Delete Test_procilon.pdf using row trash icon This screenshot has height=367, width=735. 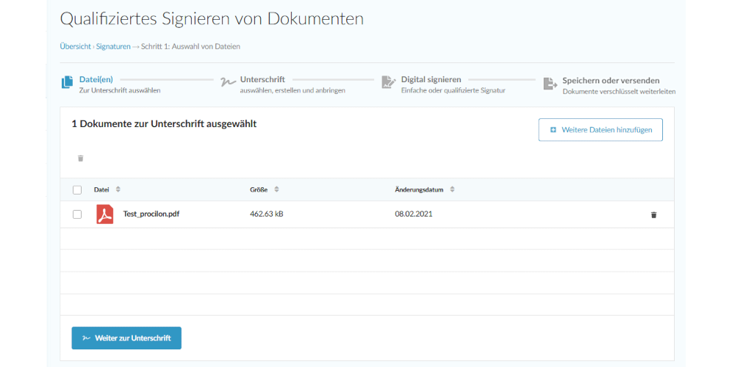click(654, 215)
